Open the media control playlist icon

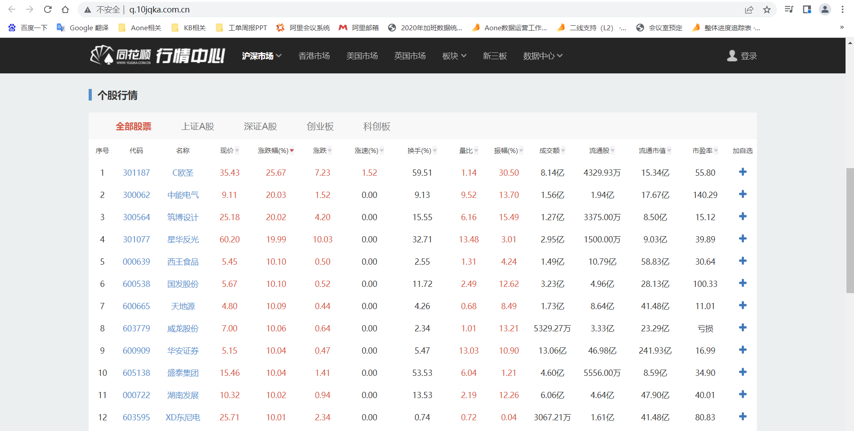789,9
